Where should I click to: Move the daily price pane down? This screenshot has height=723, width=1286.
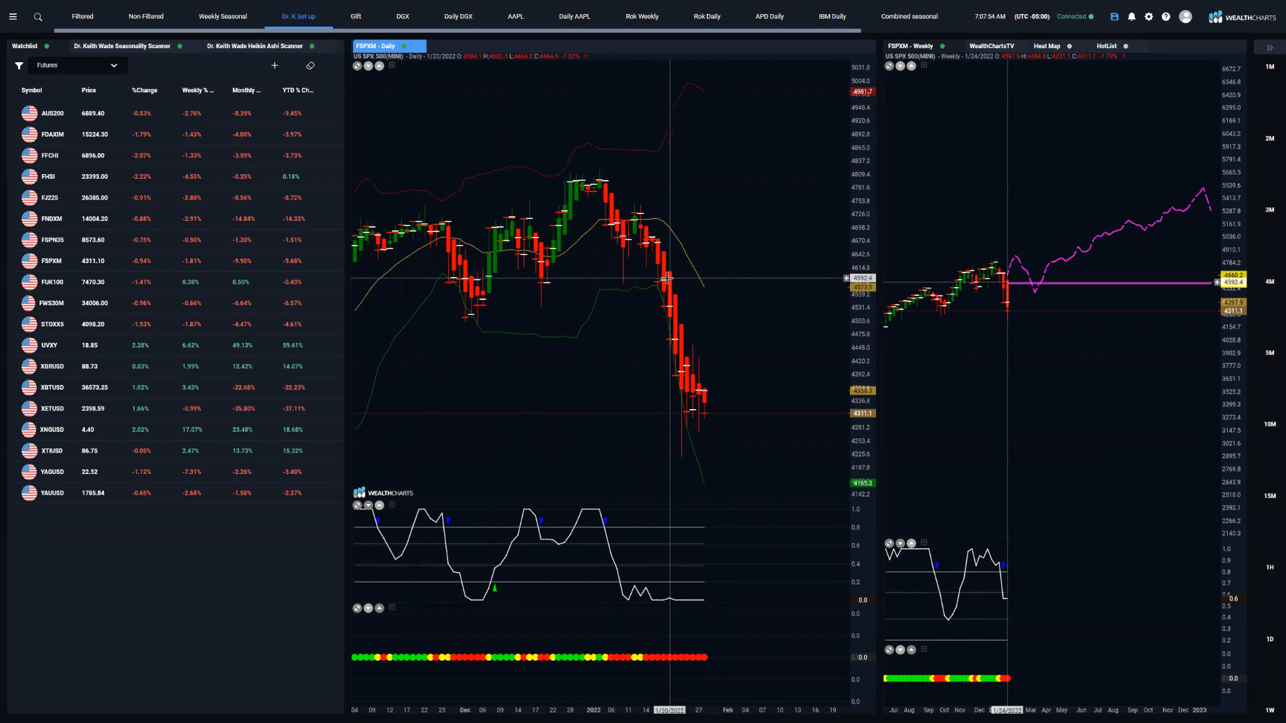pos(368,66)
